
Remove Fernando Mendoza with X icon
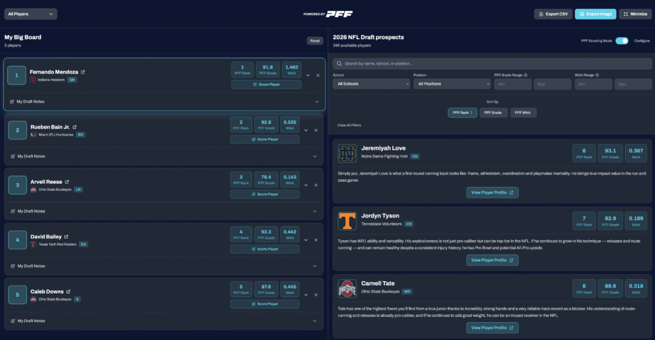(318, 76)
